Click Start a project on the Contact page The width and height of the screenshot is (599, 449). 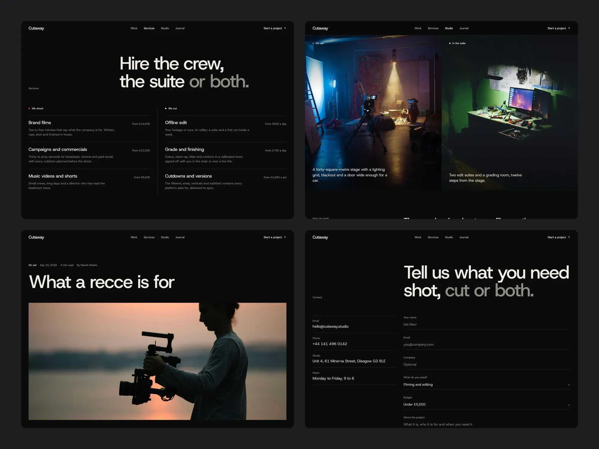point(559,237)
